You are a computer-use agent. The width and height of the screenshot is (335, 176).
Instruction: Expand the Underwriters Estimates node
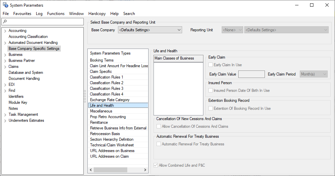click(5, 121)
